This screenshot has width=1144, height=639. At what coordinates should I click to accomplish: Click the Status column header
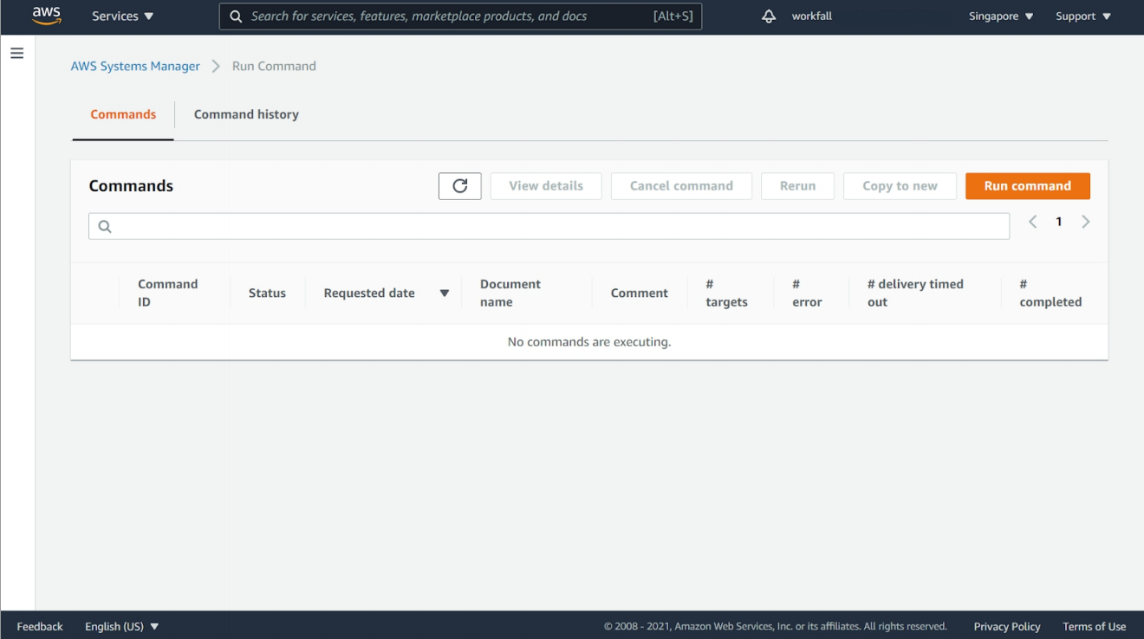coord(267,294)
